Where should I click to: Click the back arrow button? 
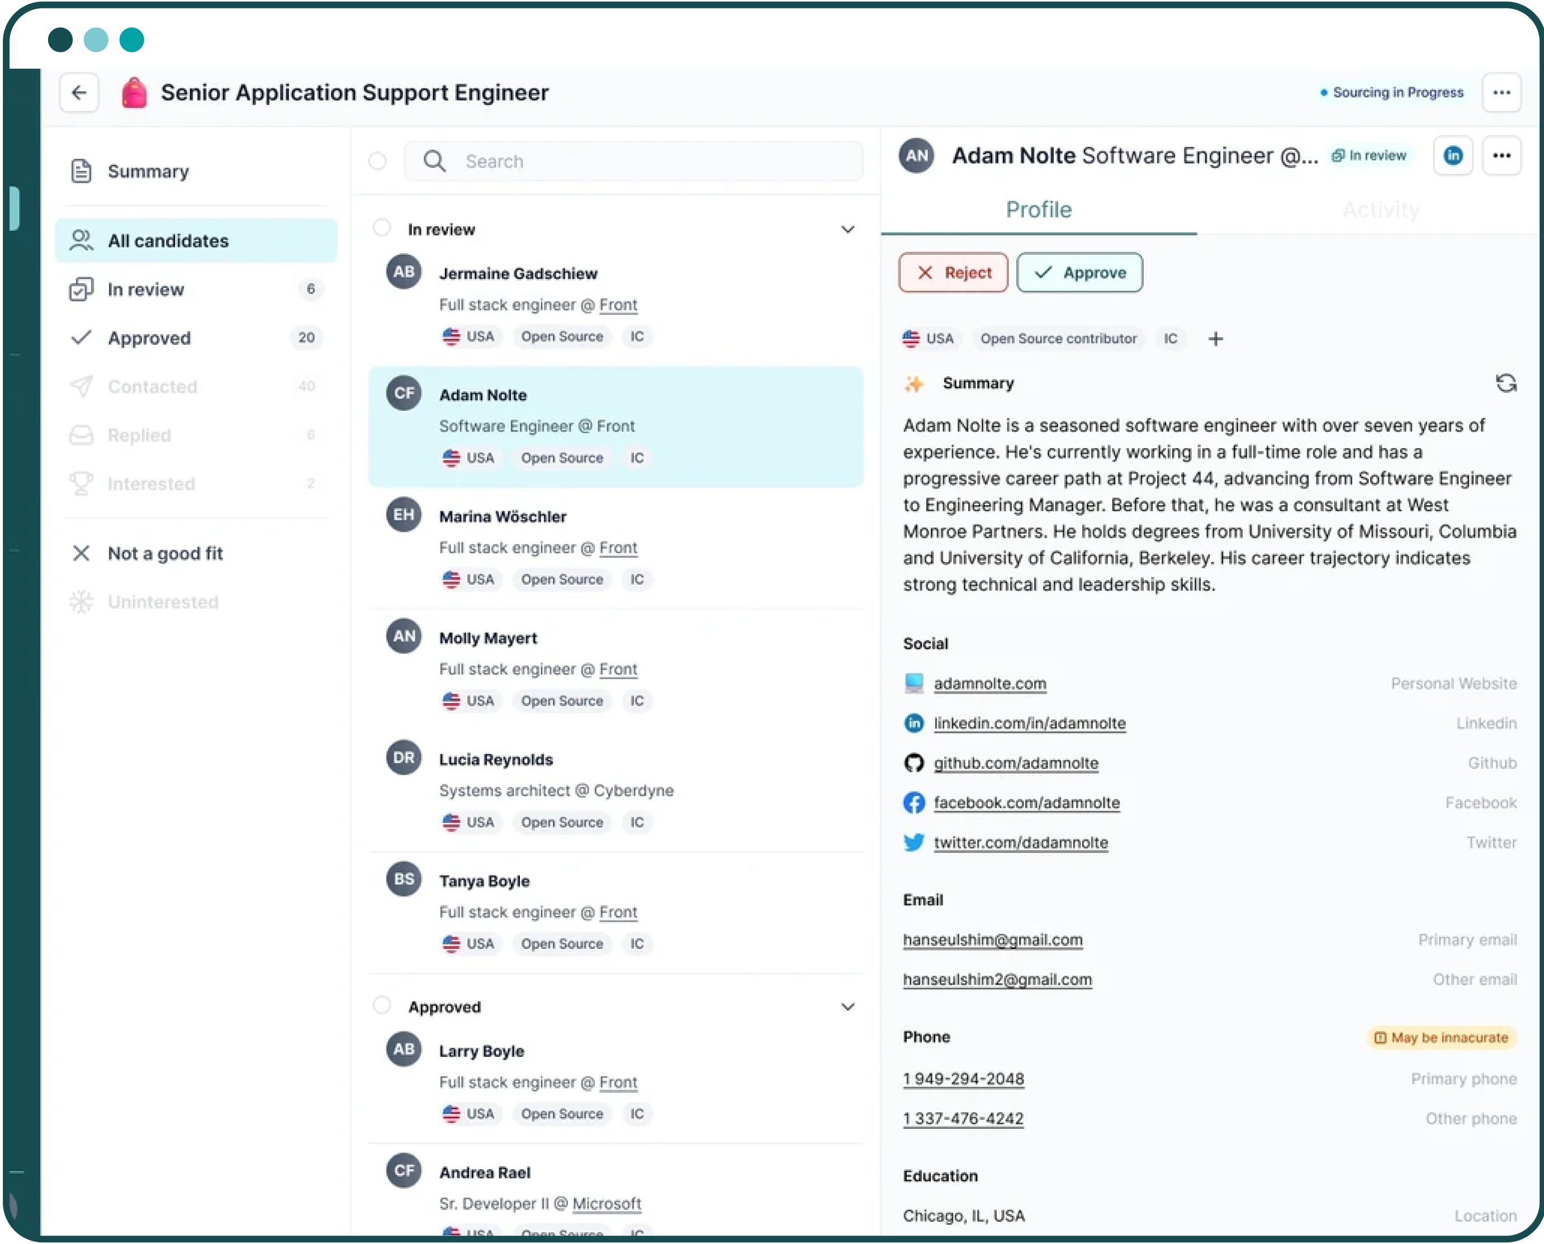coord(79,92)
